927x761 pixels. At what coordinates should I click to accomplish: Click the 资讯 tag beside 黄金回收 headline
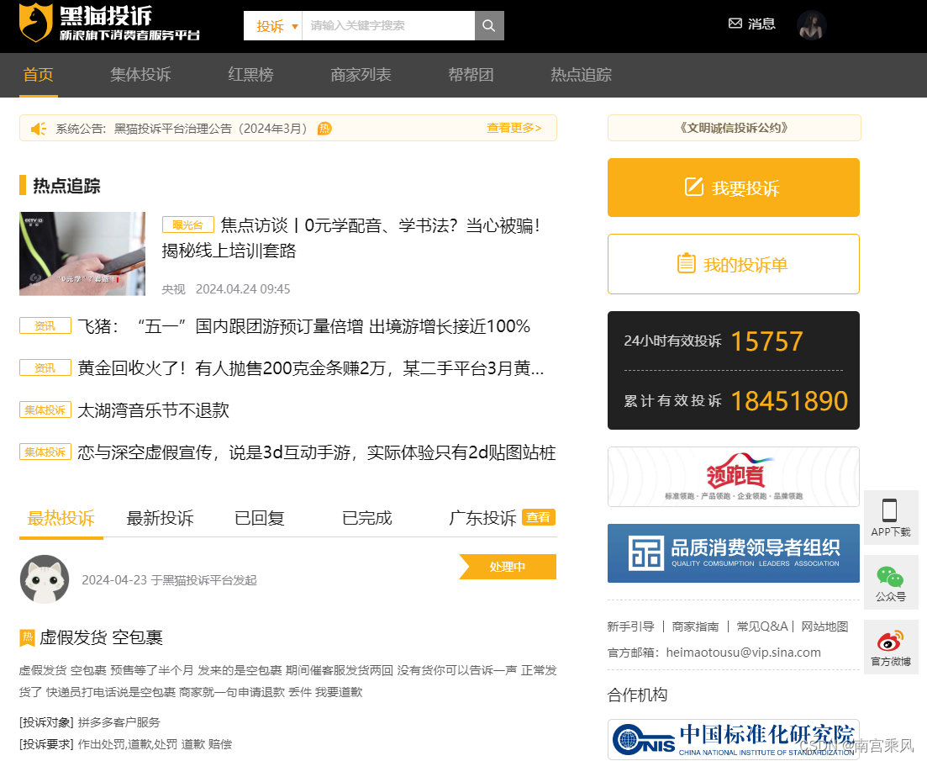click(x=45, y=367)
